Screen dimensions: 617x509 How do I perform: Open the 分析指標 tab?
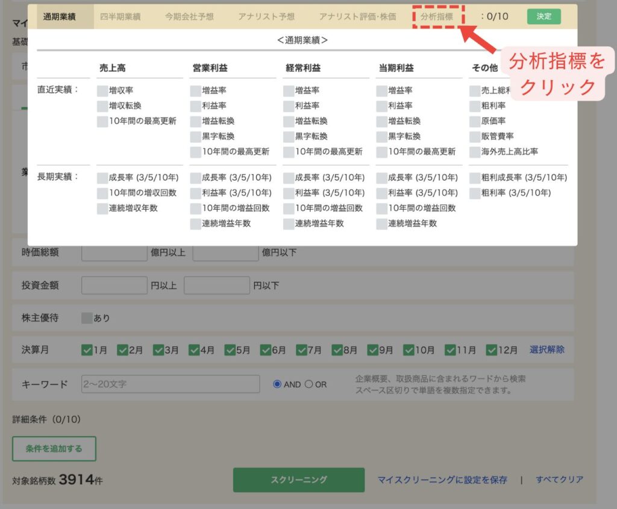[x=437, y=16]
